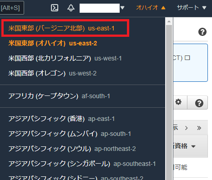The width and height of the screenshot is (212, 180).
Task: Click the region list scrollbar up arrow
Action: (169, 21)
